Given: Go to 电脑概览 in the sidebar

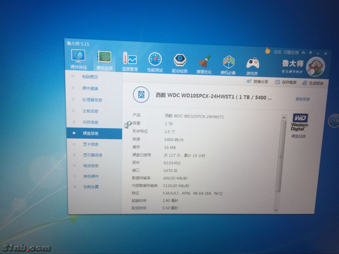Looking at the screenshot, I should (x=90, y=77).
